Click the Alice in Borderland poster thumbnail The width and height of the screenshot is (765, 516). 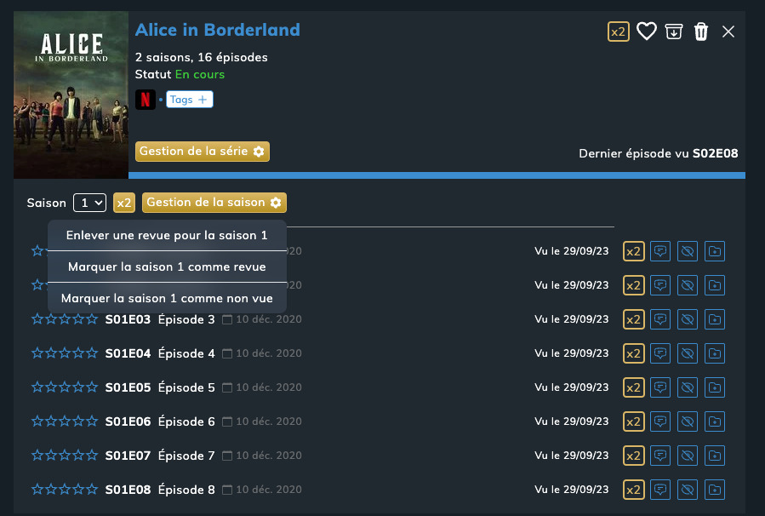tap(71, 95)
